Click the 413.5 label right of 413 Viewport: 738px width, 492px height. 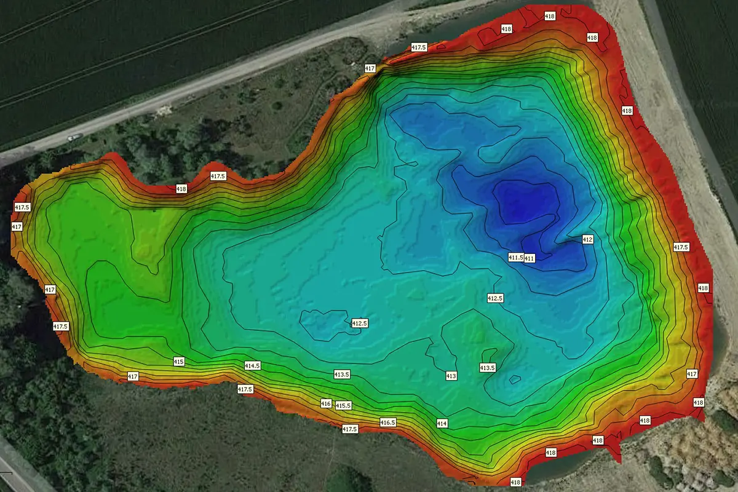(487, 368)
